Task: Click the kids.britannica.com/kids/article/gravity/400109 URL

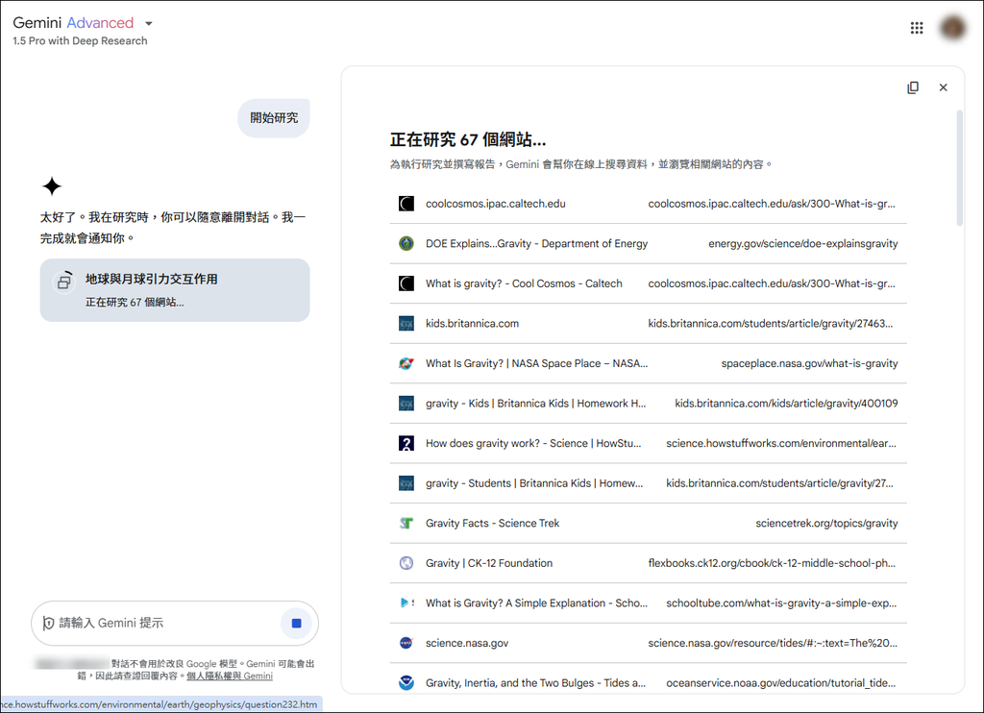Action: 786,404
